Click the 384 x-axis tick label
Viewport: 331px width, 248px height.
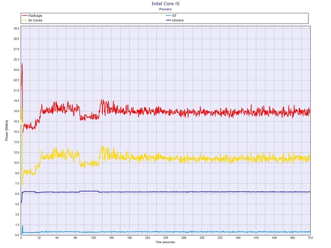click(x=238, y=238)
